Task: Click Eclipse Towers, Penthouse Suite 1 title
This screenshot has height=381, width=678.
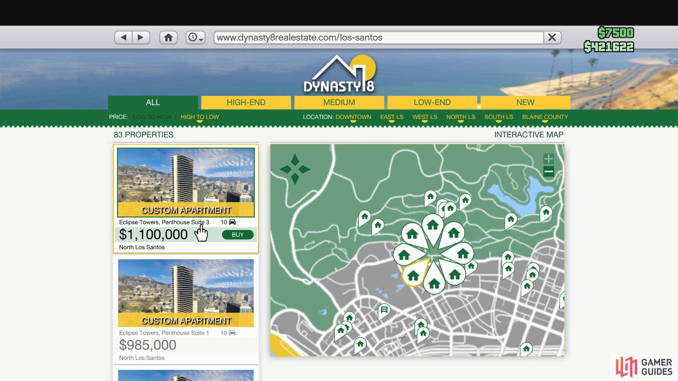Action: click(164, 333)
